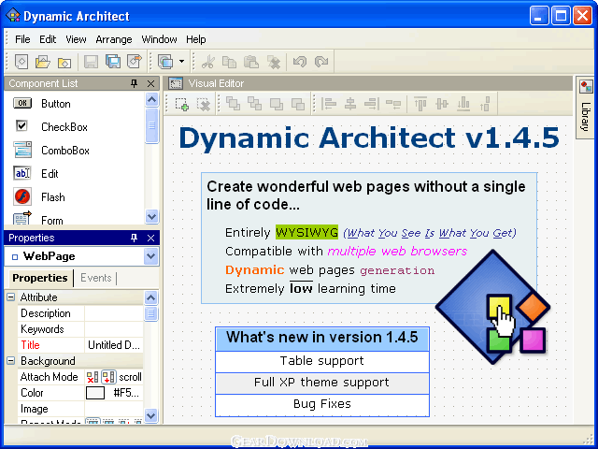This screenshot has width=598, height=449.
Task: Click the background Color swatch
Action: coord(95,393)
